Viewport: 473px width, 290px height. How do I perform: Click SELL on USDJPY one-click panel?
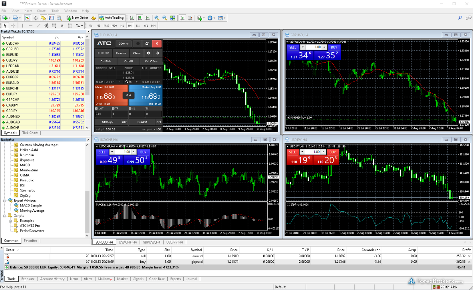click(x=292, y=152)
